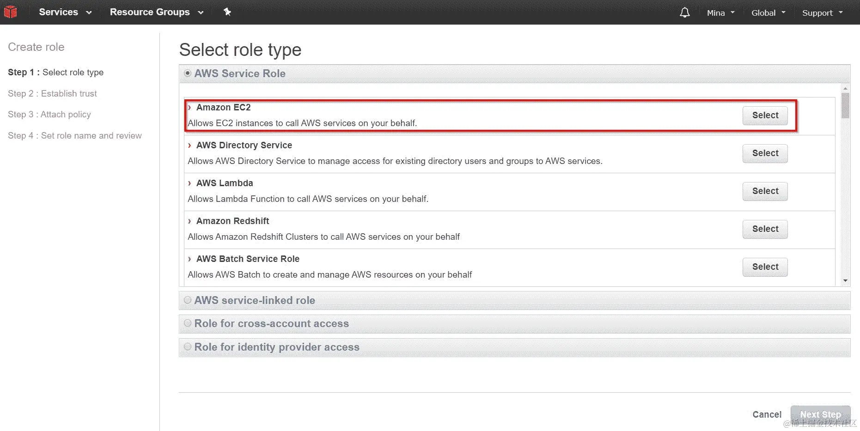Go to Step 2: Establish trust
Image resolution: width=860 pixels, height=431 pixels.
(x=52, y=93)
